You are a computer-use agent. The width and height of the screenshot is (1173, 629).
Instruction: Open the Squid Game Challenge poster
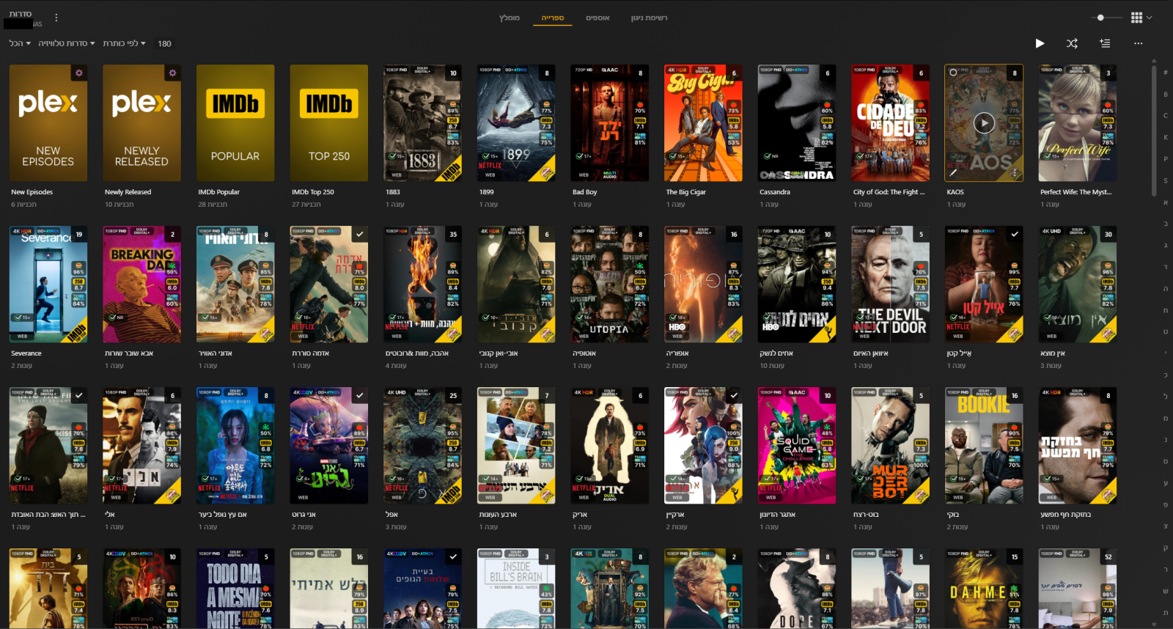click(x=797, y=446)
